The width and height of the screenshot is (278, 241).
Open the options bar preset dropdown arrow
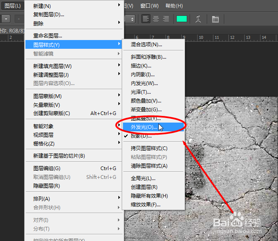6,19
